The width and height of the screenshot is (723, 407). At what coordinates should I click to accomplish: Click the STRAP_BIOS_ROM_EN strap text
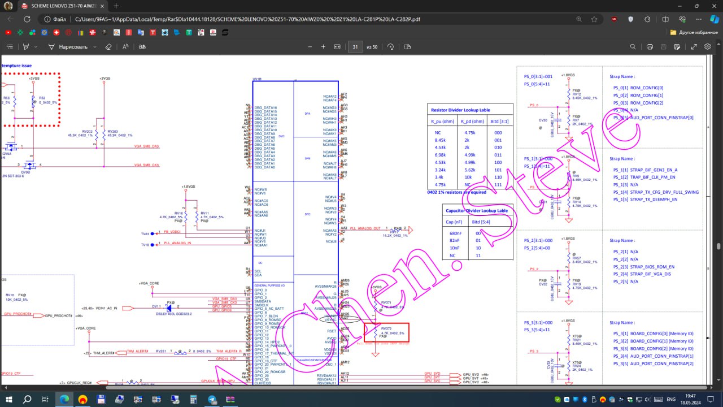tap(652, 266)
